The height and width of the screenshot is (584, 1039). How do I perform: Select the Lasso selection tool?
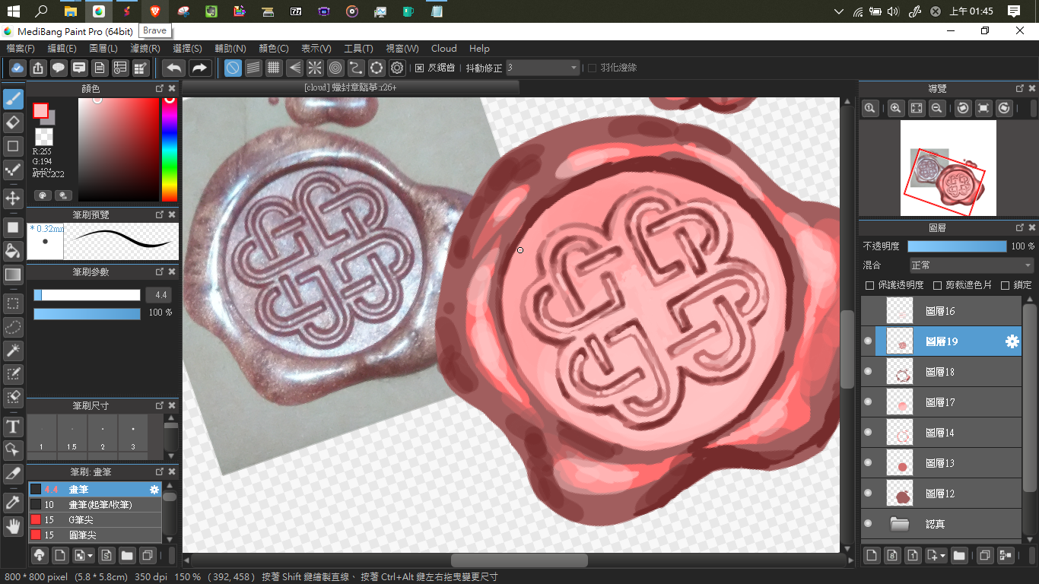coord(13,328)
